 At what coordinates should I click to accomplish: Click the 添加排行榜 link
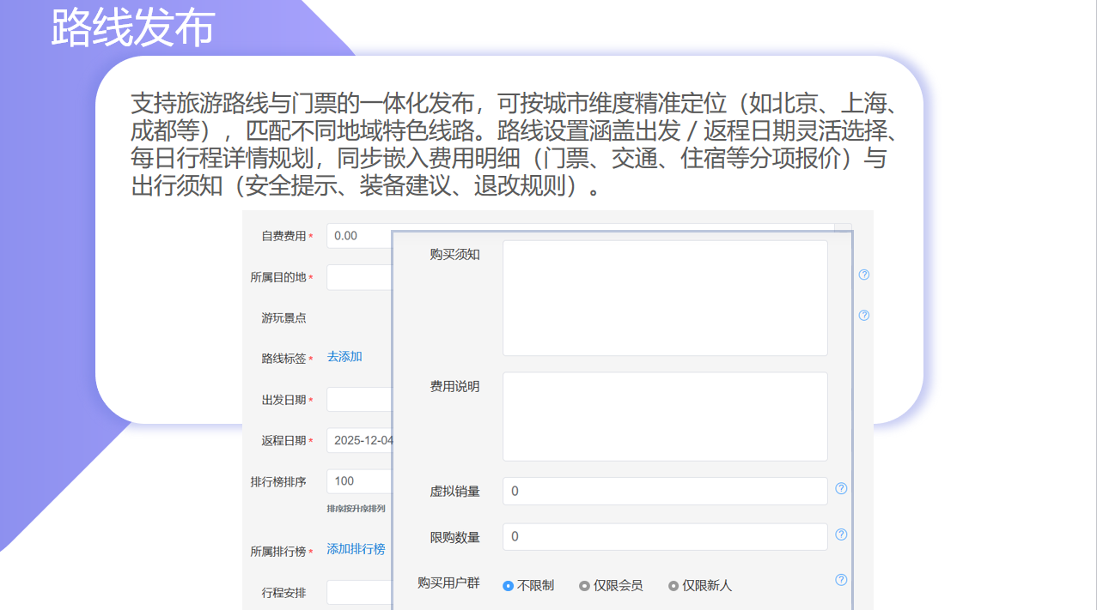click(356, 549)
